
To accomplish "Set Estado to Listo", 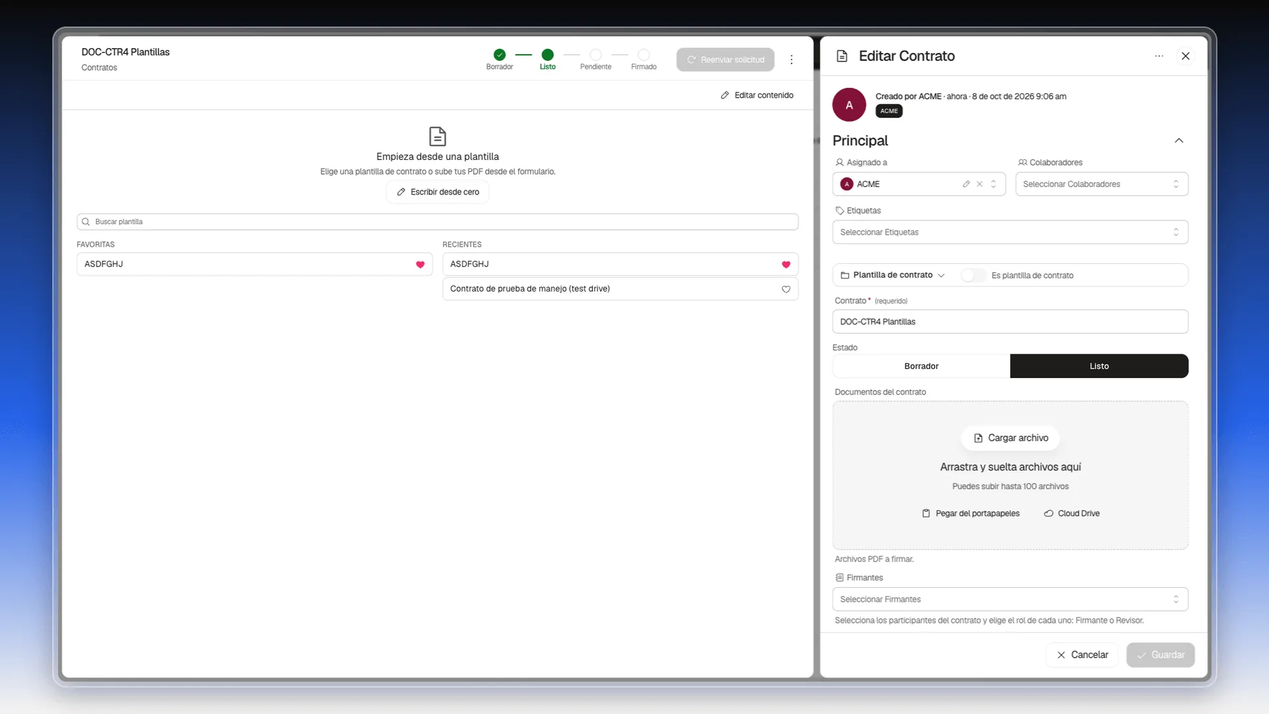I will [1099, 366].
